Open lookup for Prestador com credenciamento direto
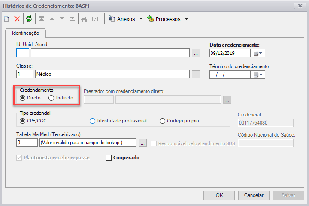Screen dimensions: 309x206 [x=227, y=99]
